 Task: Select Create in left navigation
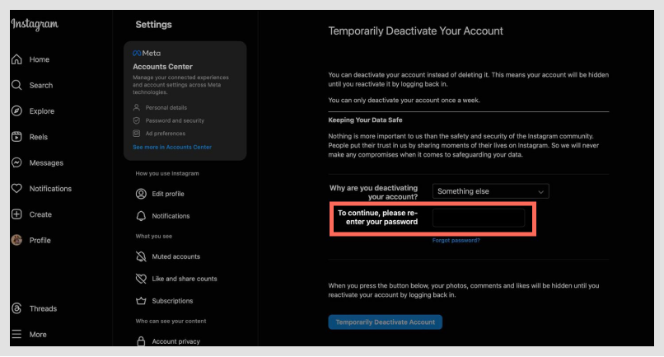[x=40, y=214]
